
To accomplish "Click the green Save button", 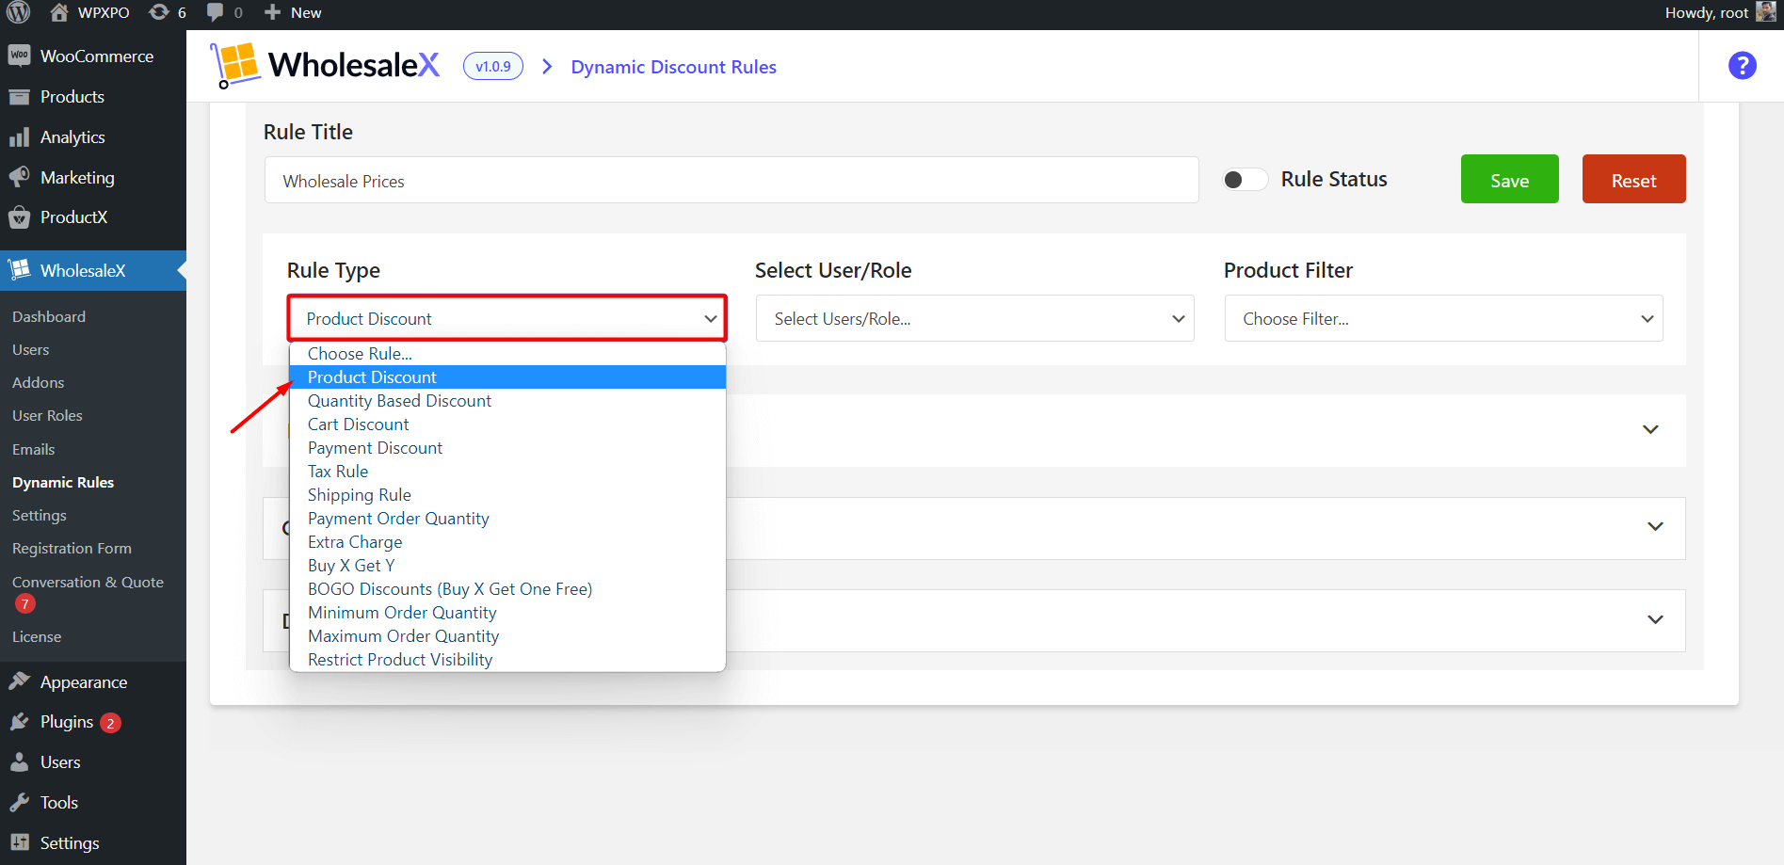I will pyautogui.click(x=1509, y=179).
